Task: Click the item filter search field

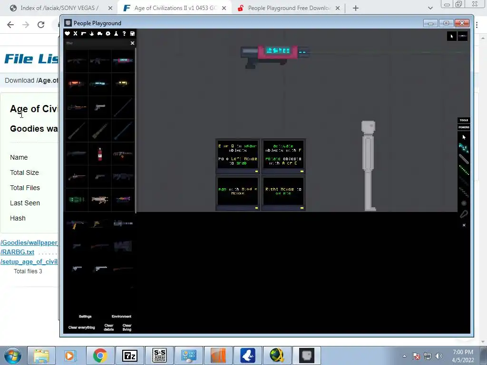Action: 96,43
